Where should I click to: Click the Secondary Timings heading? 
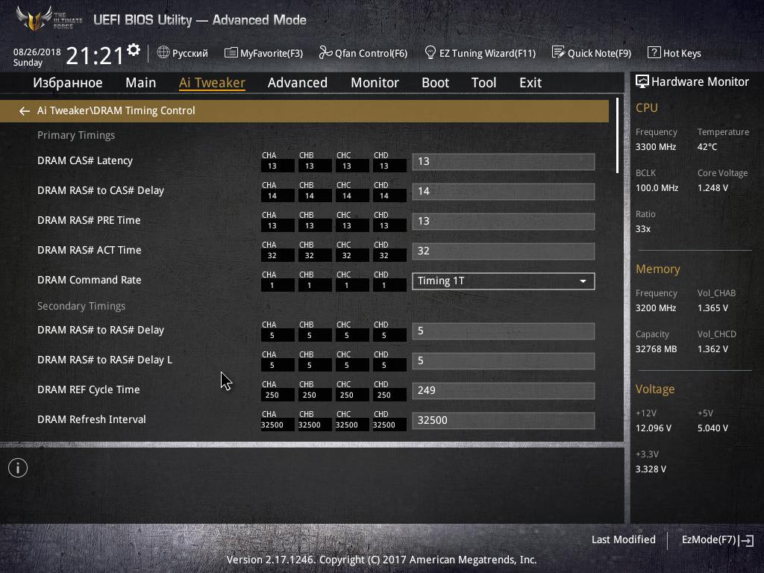[x=81, y=306]
